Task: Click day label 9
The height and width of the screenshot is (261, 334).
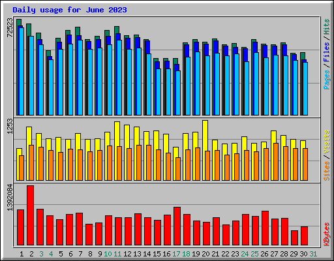Action: pos(100,254)
